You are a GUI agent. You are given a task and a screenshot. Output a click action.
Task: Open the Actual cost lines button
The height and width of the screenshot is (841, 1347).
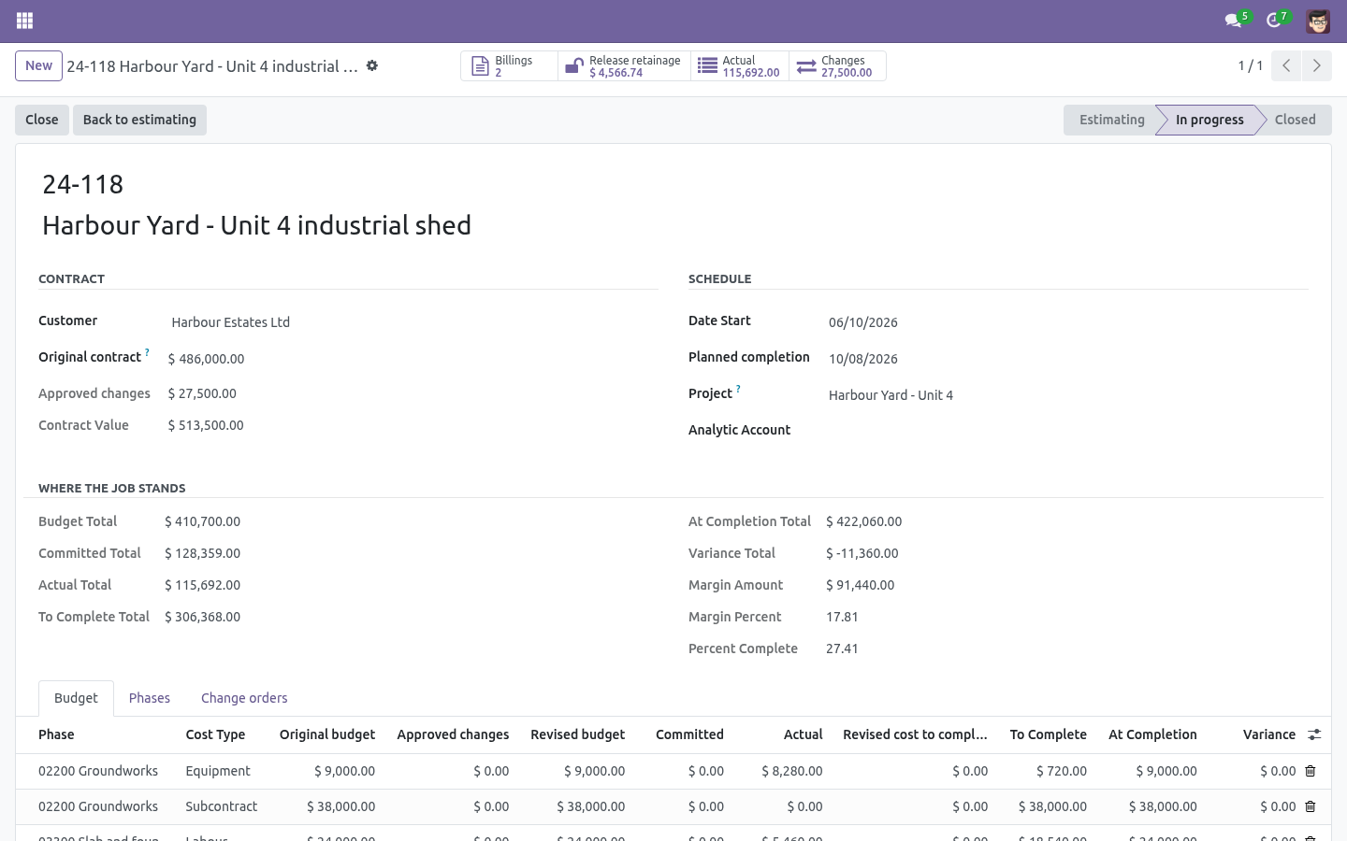tap(740, 66)
